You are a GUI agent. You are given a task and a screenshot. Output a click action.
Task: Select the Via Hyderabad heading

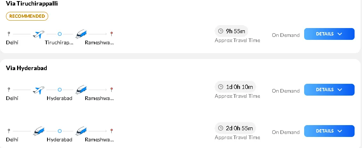(x=27, y=68)
